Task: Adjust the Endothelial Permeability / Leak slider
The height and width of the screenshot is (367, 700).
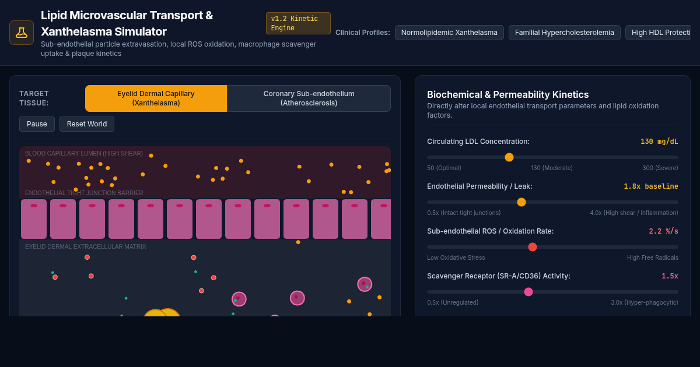Action: (552, 202)
